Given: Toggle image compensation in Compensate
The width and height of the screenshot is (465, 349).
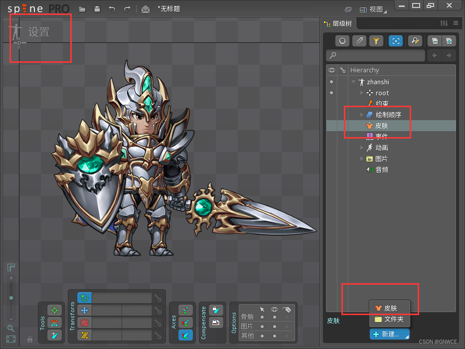Looking at the screenshot, I should point(216,323).
